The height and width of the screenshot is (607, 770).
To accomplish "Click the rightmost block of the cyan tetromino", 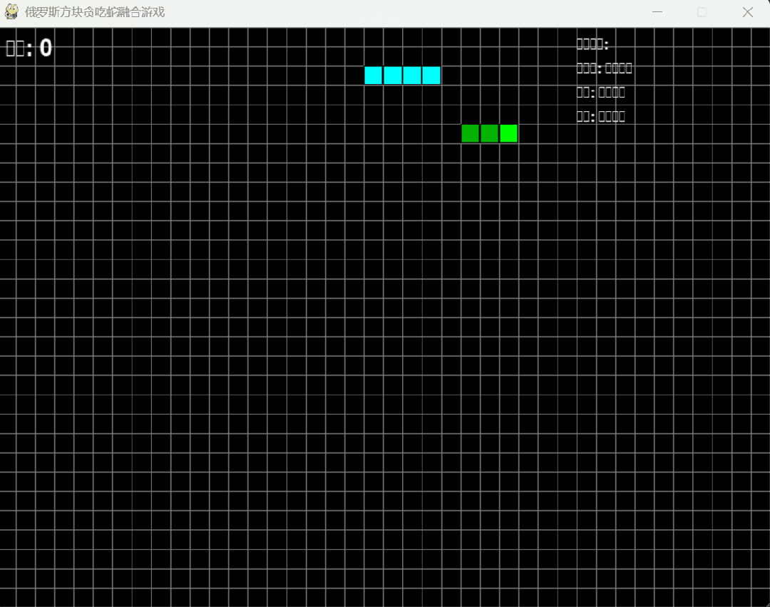I will click(431, 76).
